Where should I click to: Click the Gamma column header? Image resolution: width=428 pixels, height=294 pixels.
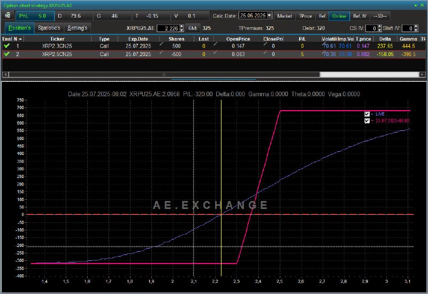pyautogui.click(x=408, y=39)
